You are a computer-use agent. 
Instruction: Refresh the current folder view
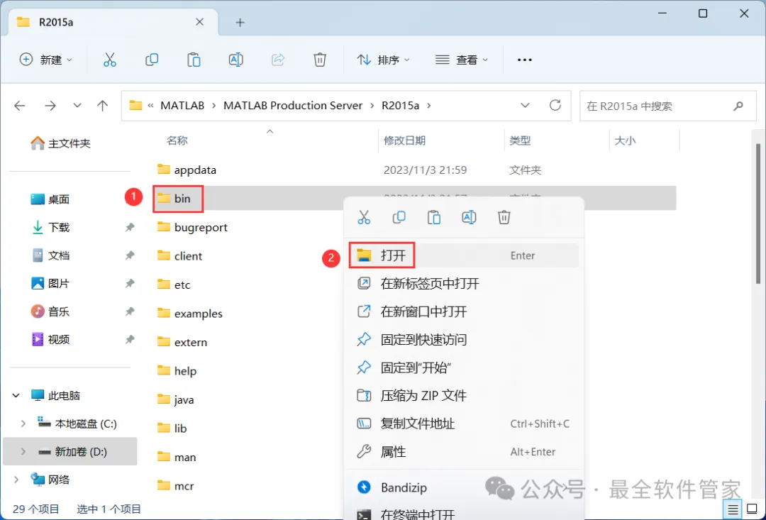coord(555,106)
